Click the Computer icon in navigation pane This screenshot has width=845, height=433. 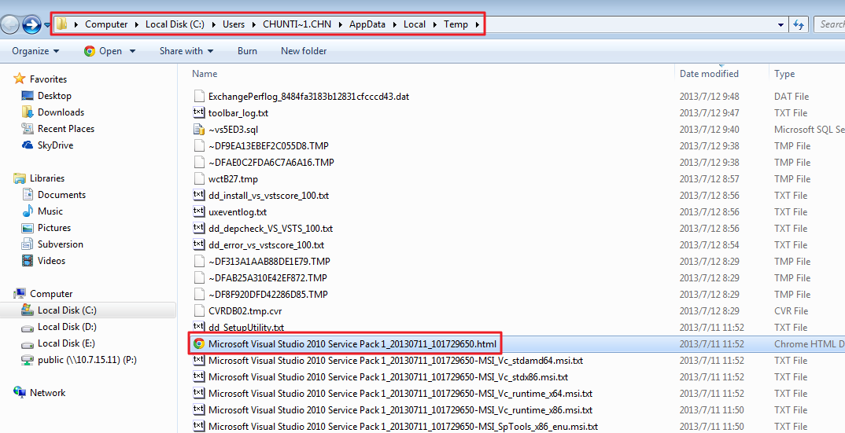pyautogui.click(x=20, y=294)
